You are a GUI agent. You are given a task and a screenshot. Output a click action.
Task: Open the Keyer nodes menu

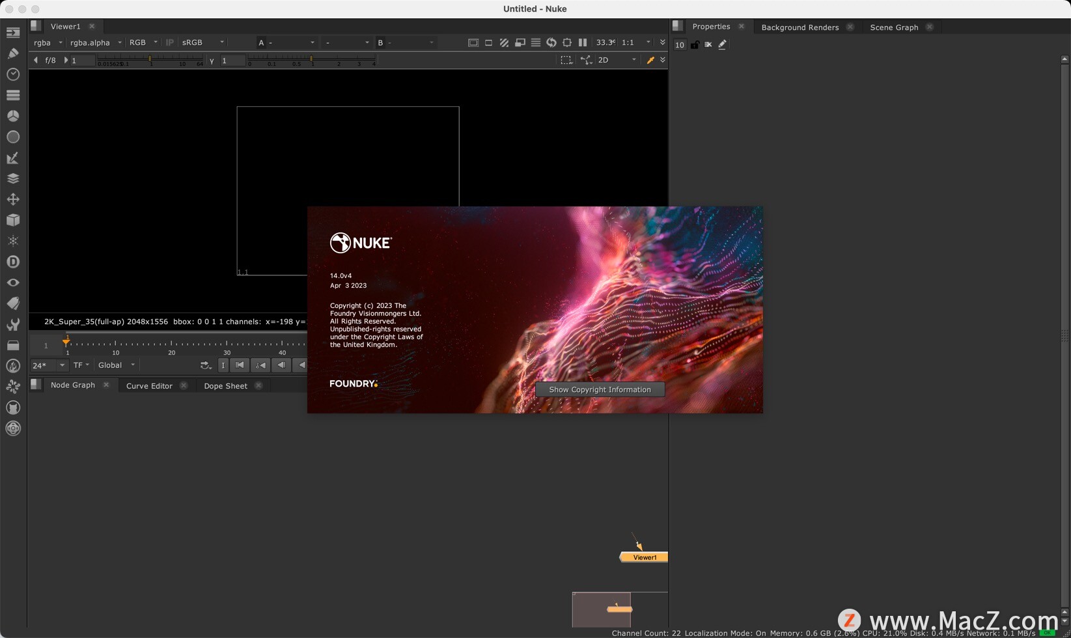tap(13, 158)
